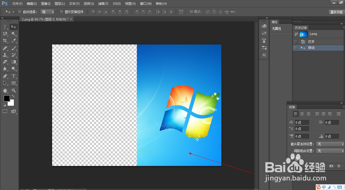Enable Show Transform Controls checkbox

coord(62,12)
